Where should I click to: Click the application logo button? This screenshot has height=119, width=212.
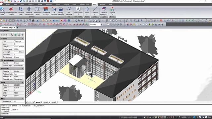pos(1,3)
